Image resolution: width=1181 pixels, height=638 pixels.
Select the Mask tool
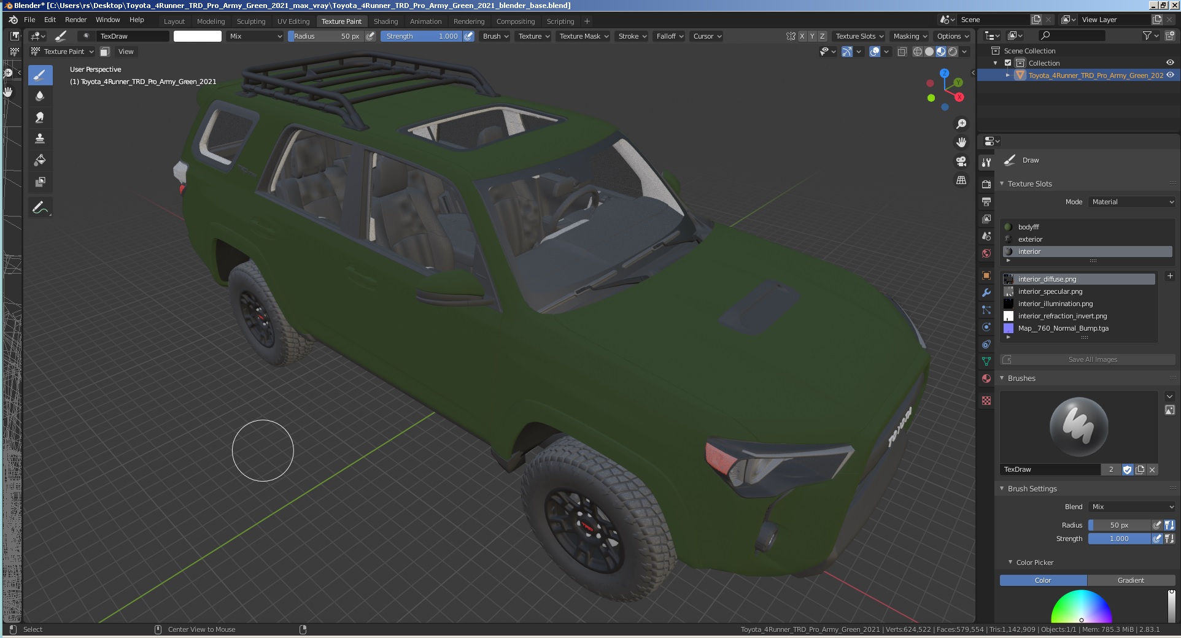[40, 182]
